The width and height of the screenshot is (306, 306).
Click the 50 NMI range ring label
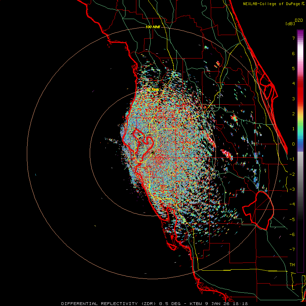[153, 90]
